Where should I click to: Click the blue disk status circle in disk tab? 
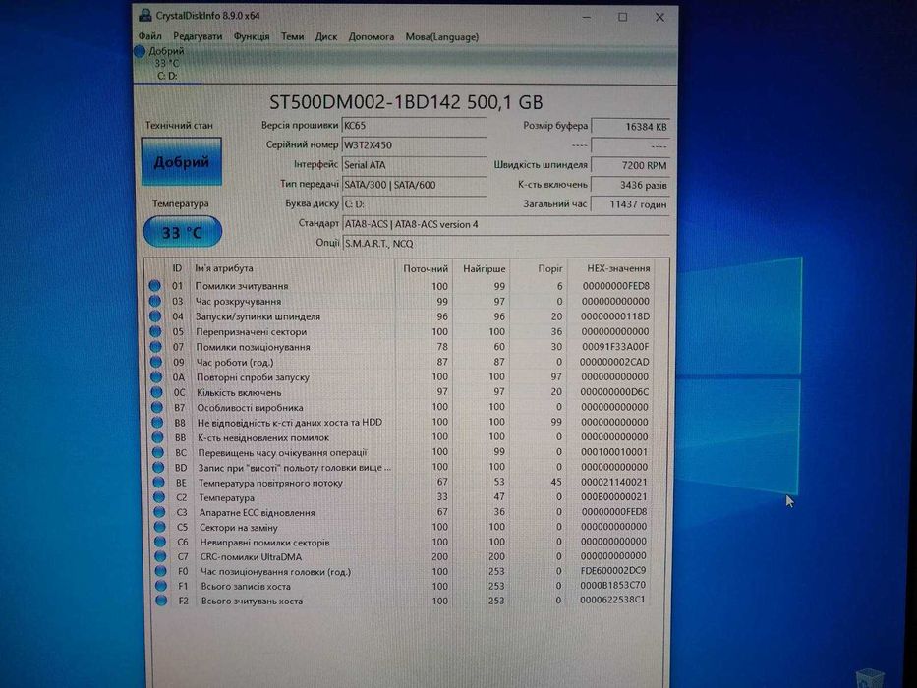coord(140,51)
